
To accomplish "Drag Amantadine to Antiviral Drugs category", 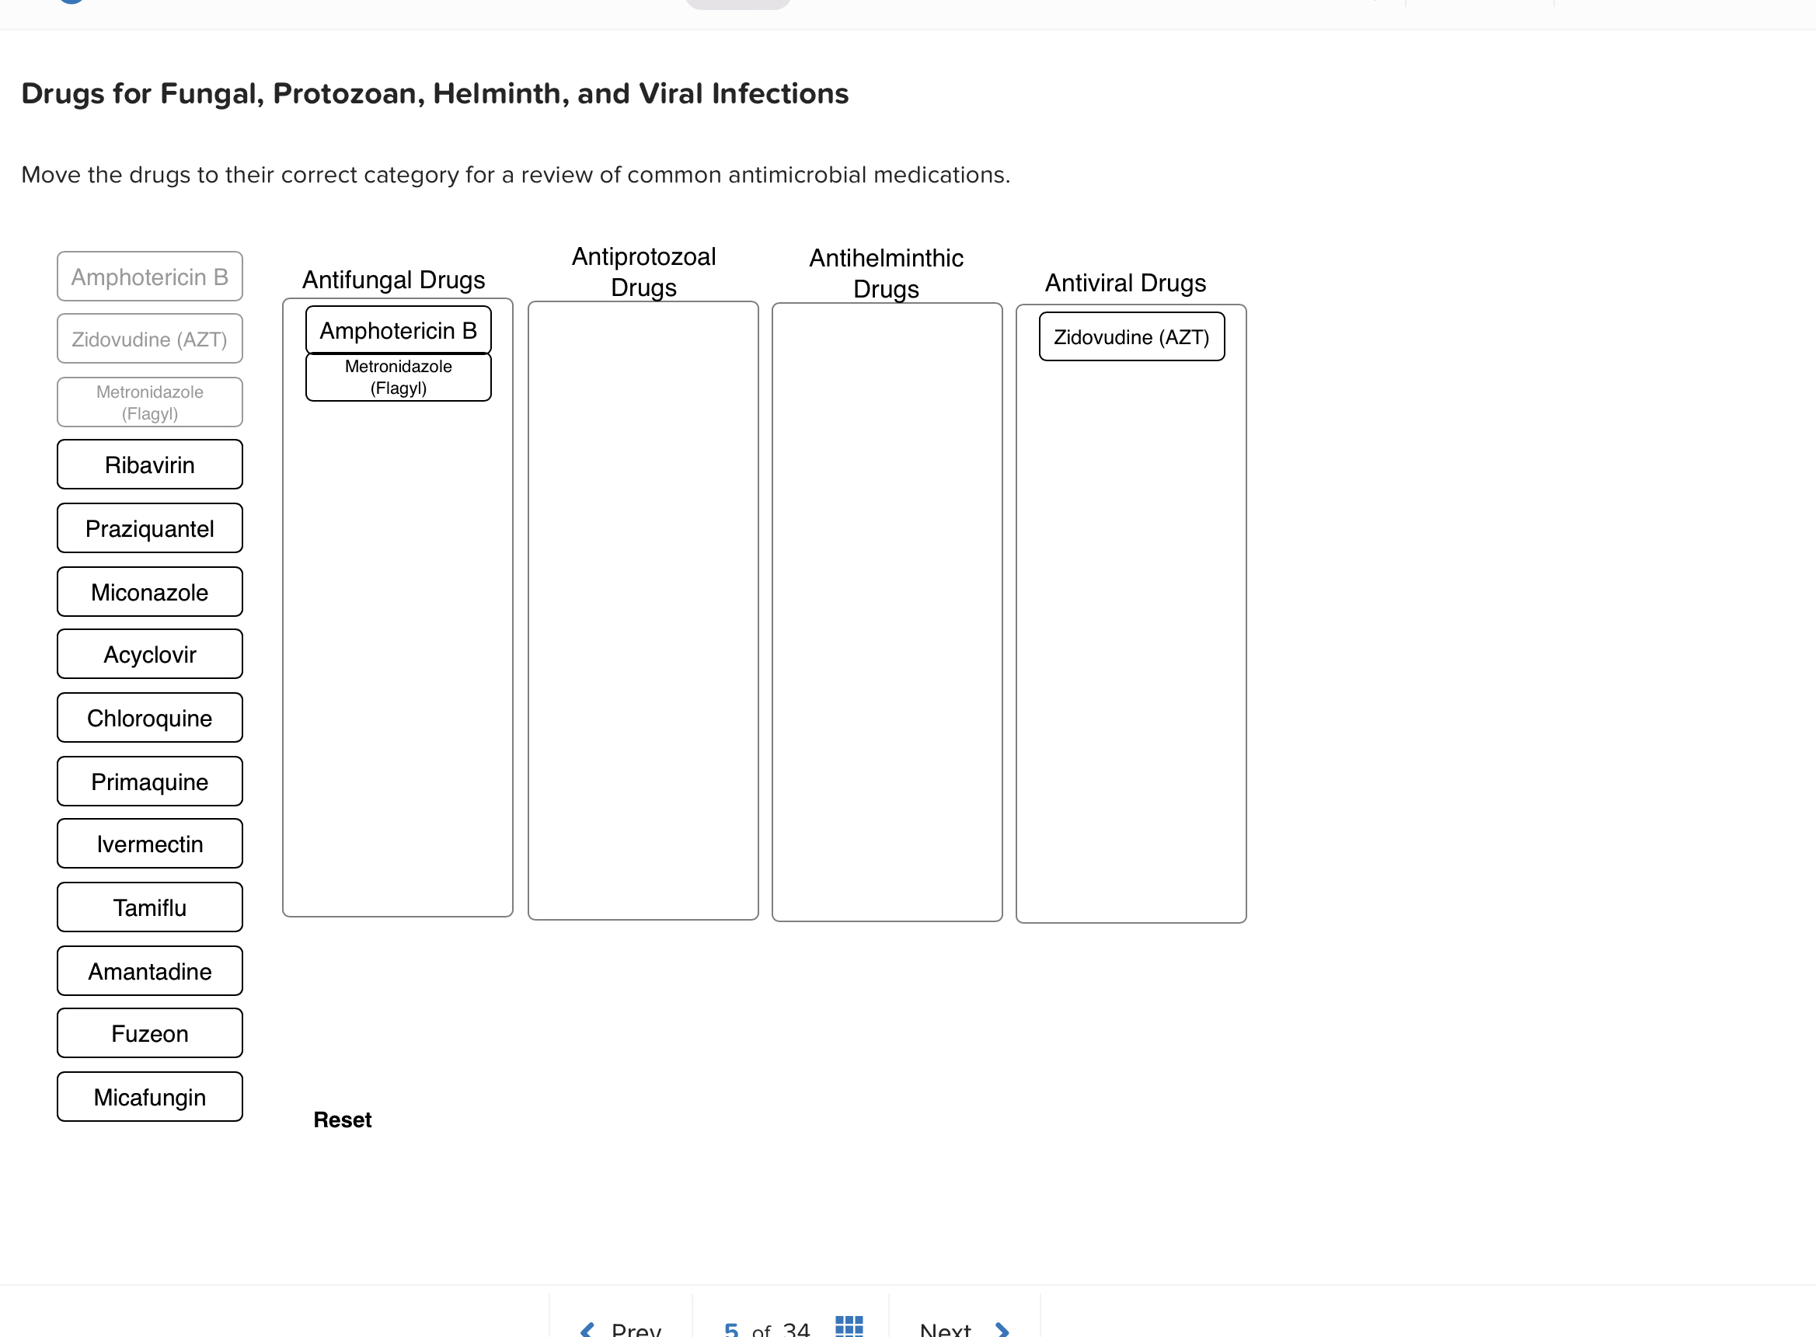I will (149, 970).
